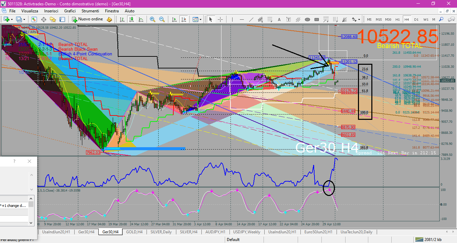Open the new chart icon

click(6, 19)
